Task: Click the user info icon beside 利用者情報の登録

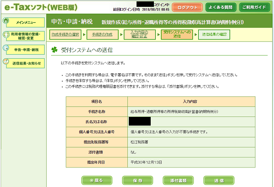Action: [6, 34]
